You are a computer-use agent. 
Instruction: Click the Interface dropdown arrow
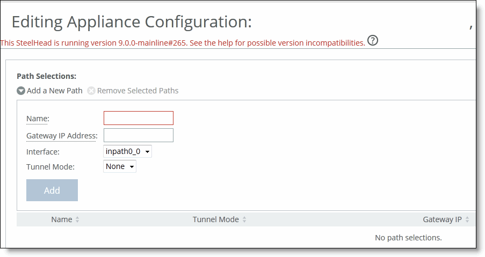(147, 152)
